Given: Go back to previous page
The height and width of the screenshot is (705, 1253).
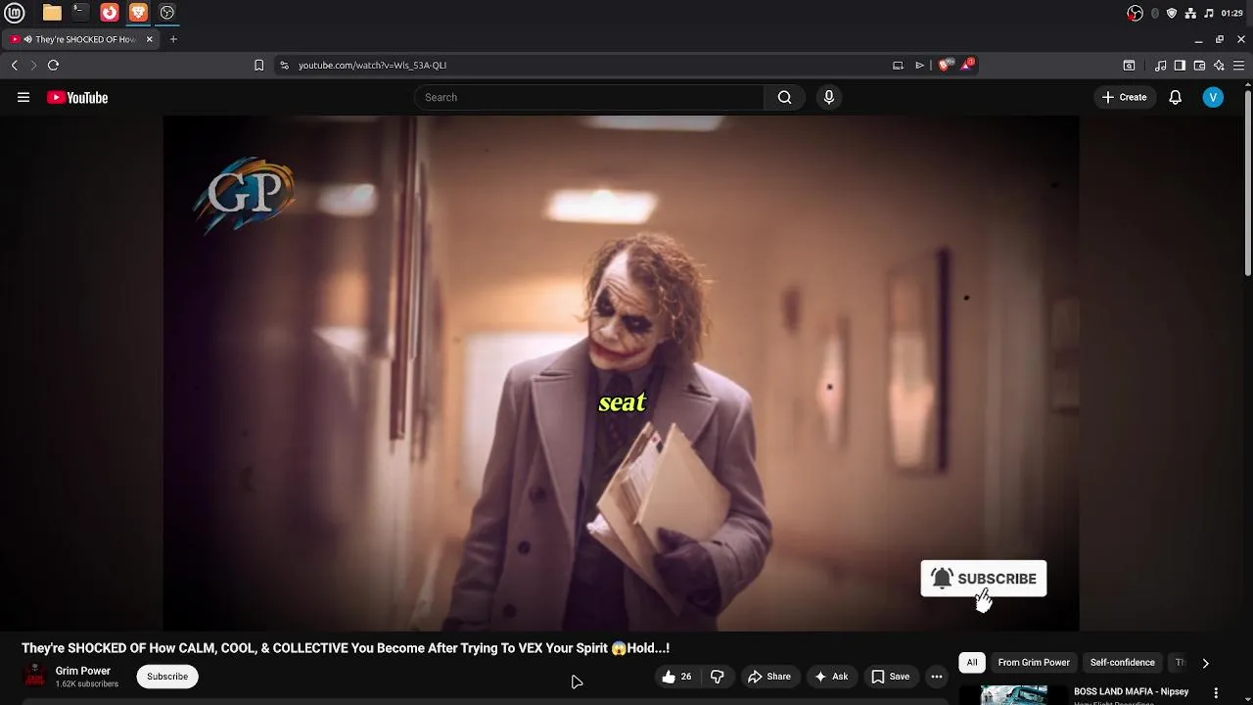Looking at the screenshot, I should pos(15,66).
